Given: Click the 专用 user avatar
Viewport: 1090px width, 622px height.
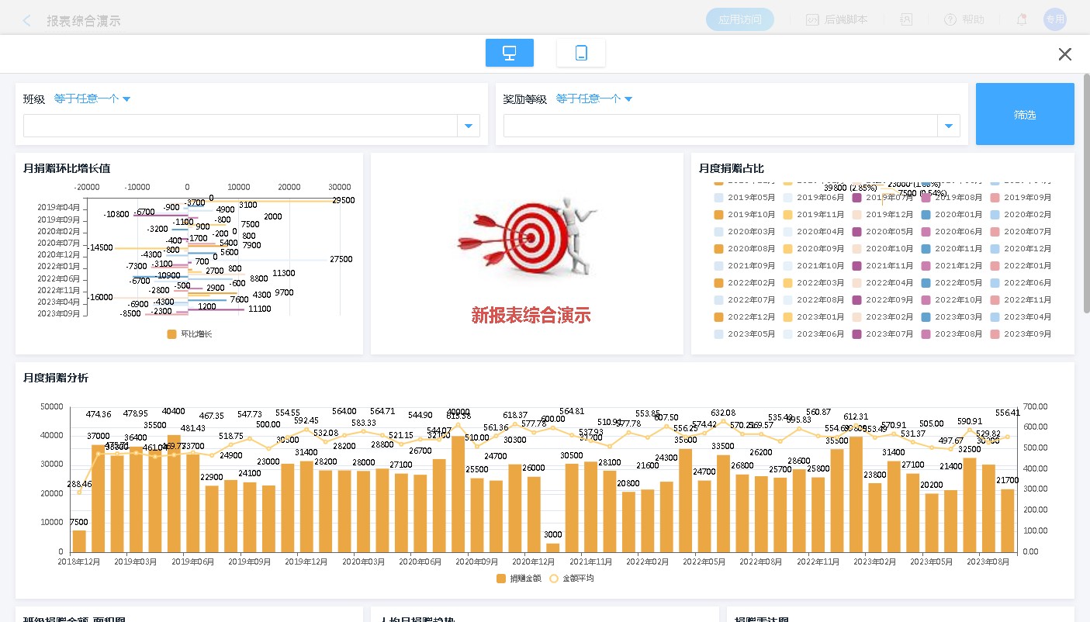Looking at the screenshot, I should click(x=1054, y=20).
